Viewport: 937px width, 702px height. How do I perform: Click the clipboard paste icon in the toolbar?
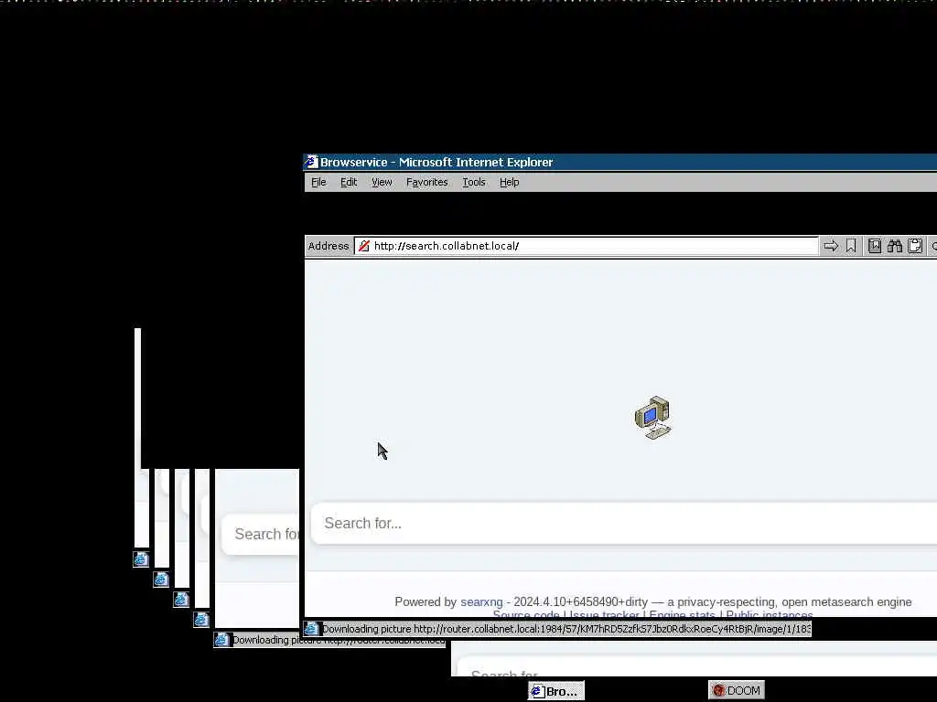coord(915,246)
